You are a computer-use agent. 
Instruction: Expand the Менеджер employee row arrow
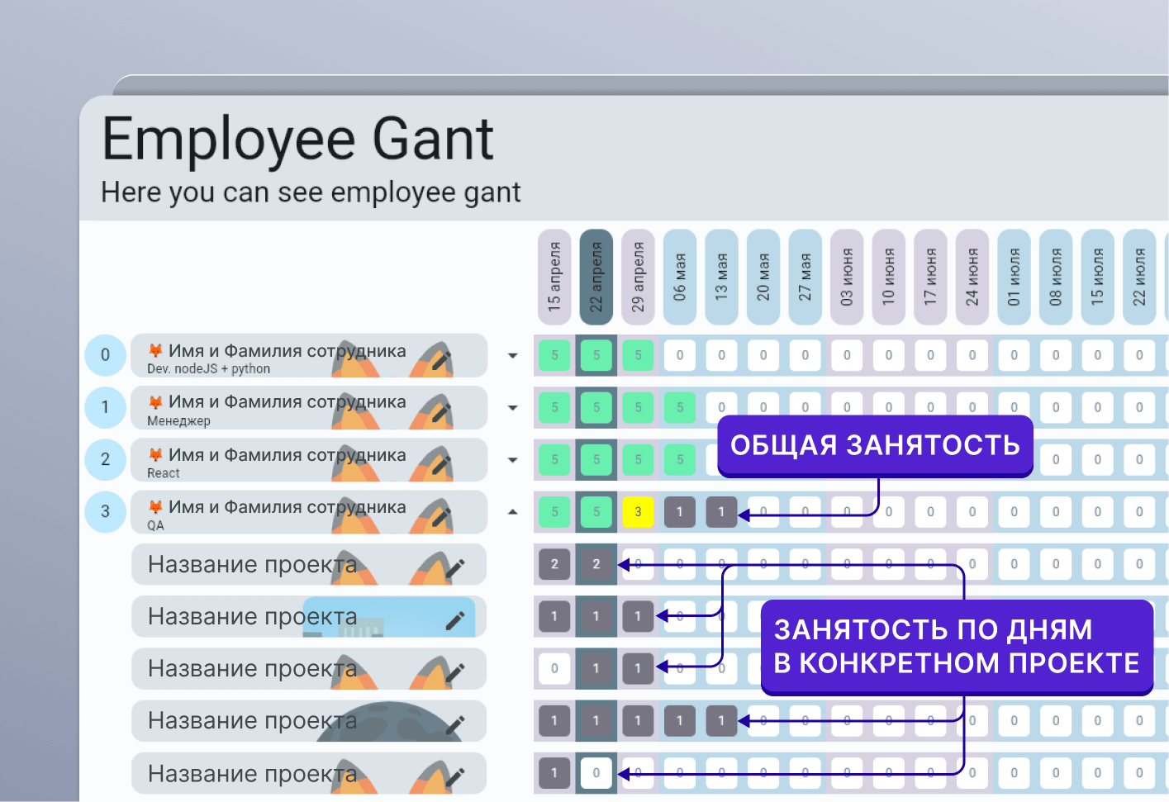point(513,408)
